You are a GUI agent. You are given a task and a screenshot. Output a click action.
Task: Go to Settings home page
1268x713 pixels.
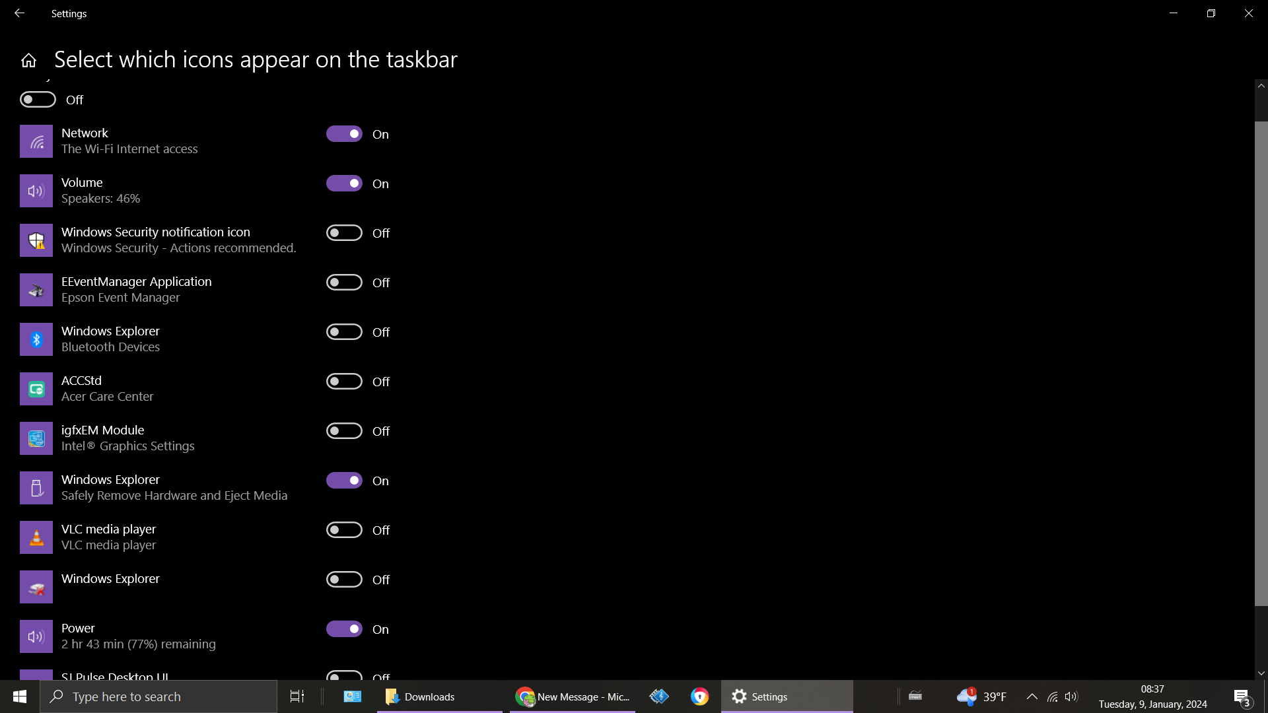(28, 59)
